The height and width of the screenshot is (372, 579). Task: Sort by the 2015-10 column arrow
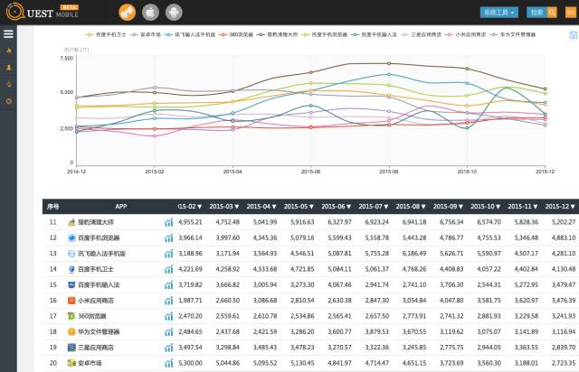tap(498, 207)
